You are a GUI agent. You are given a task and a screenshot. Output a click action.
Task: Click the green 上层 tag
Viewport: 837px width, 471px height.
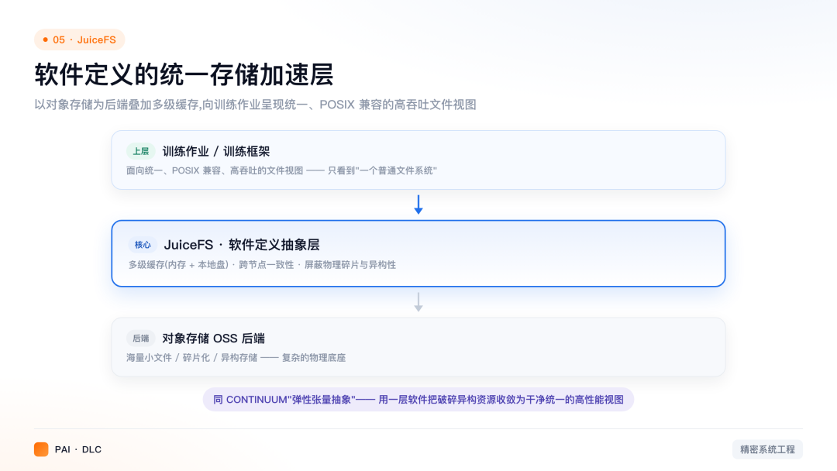(x=141, y=152)
